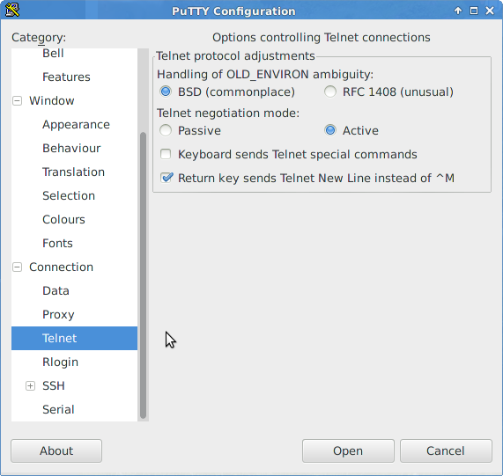This screenshot has width=503, height=476.
Task: Open the Bell settings category
Action: click(53, 53)
